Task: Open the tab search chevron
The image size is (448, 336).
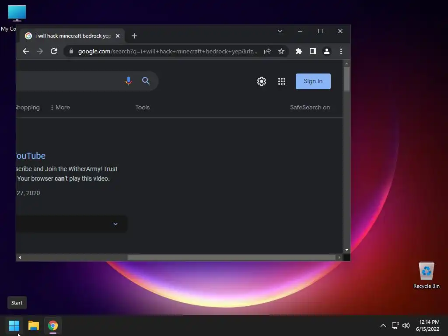Action: pyautogui.click(x=280, y=31)
